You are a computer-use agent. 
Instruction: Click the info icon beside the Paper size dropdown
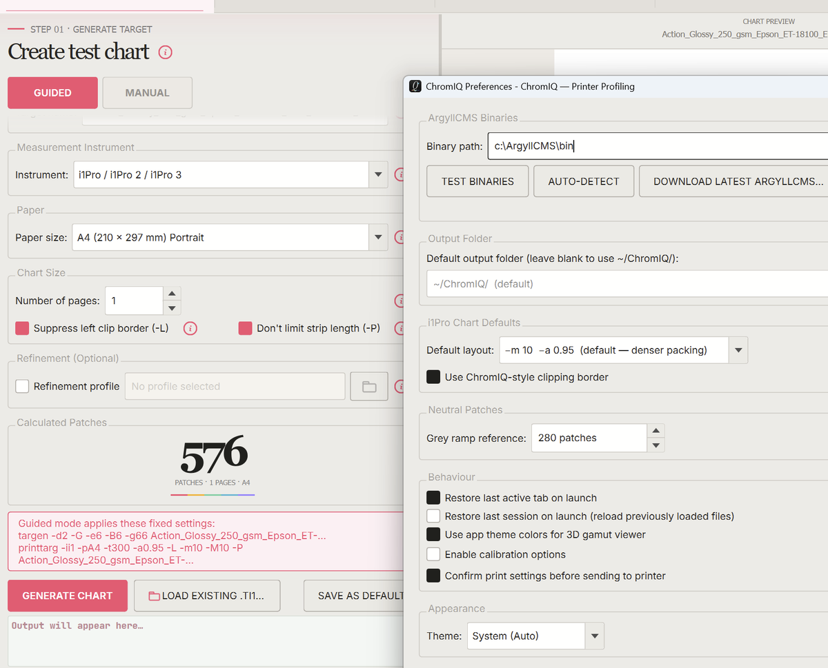pyautogui.click(x=400, y=237)
